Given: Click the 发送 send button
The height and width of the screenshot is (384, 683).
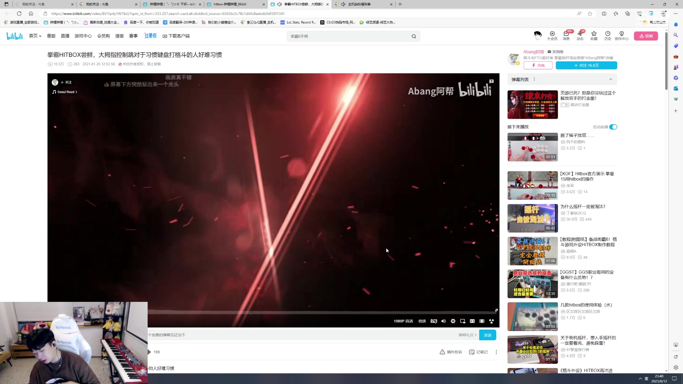Looking at the screenshot, I should (487, 335).
